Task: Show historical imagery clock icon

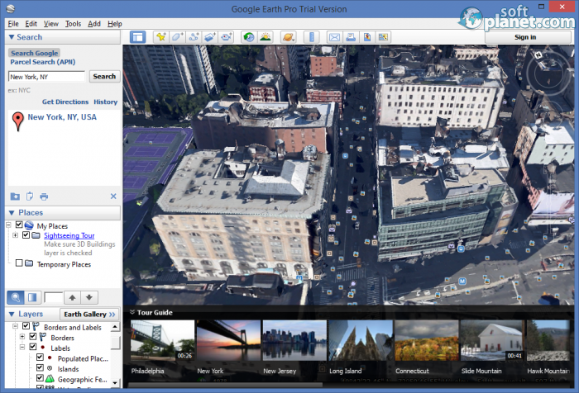Action: [x=249, y=37]
